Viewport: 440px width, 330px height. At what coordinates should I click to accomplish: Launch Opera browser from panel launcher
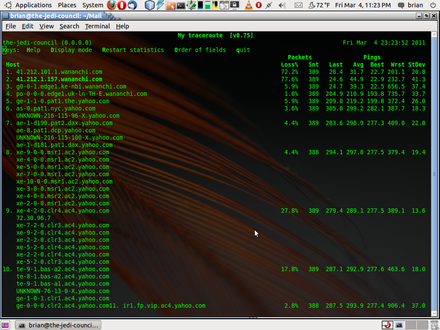coord(122,5)
